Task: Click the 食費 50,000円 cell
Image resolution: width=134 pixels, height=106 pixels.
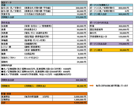Action: tap(70, 30)
